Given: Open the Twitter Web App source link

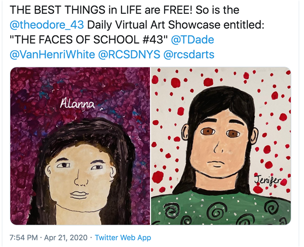Looking at the screenshot, I should pyautogui.click(x=123, y=237).
